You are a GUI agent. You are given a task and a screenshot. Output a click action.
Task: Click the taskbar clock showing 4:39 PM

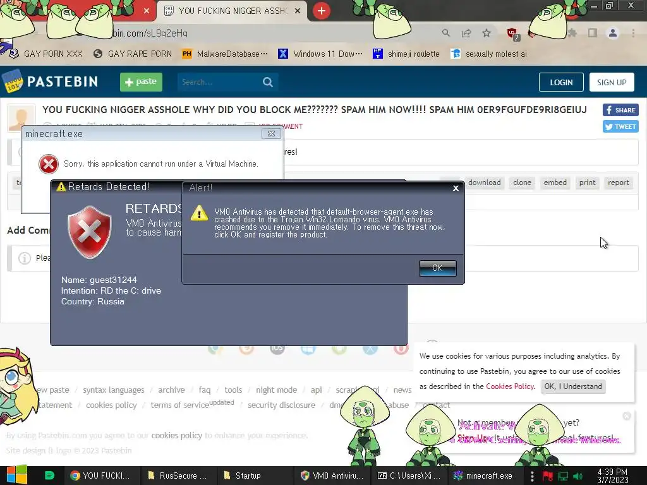[613, 476]
